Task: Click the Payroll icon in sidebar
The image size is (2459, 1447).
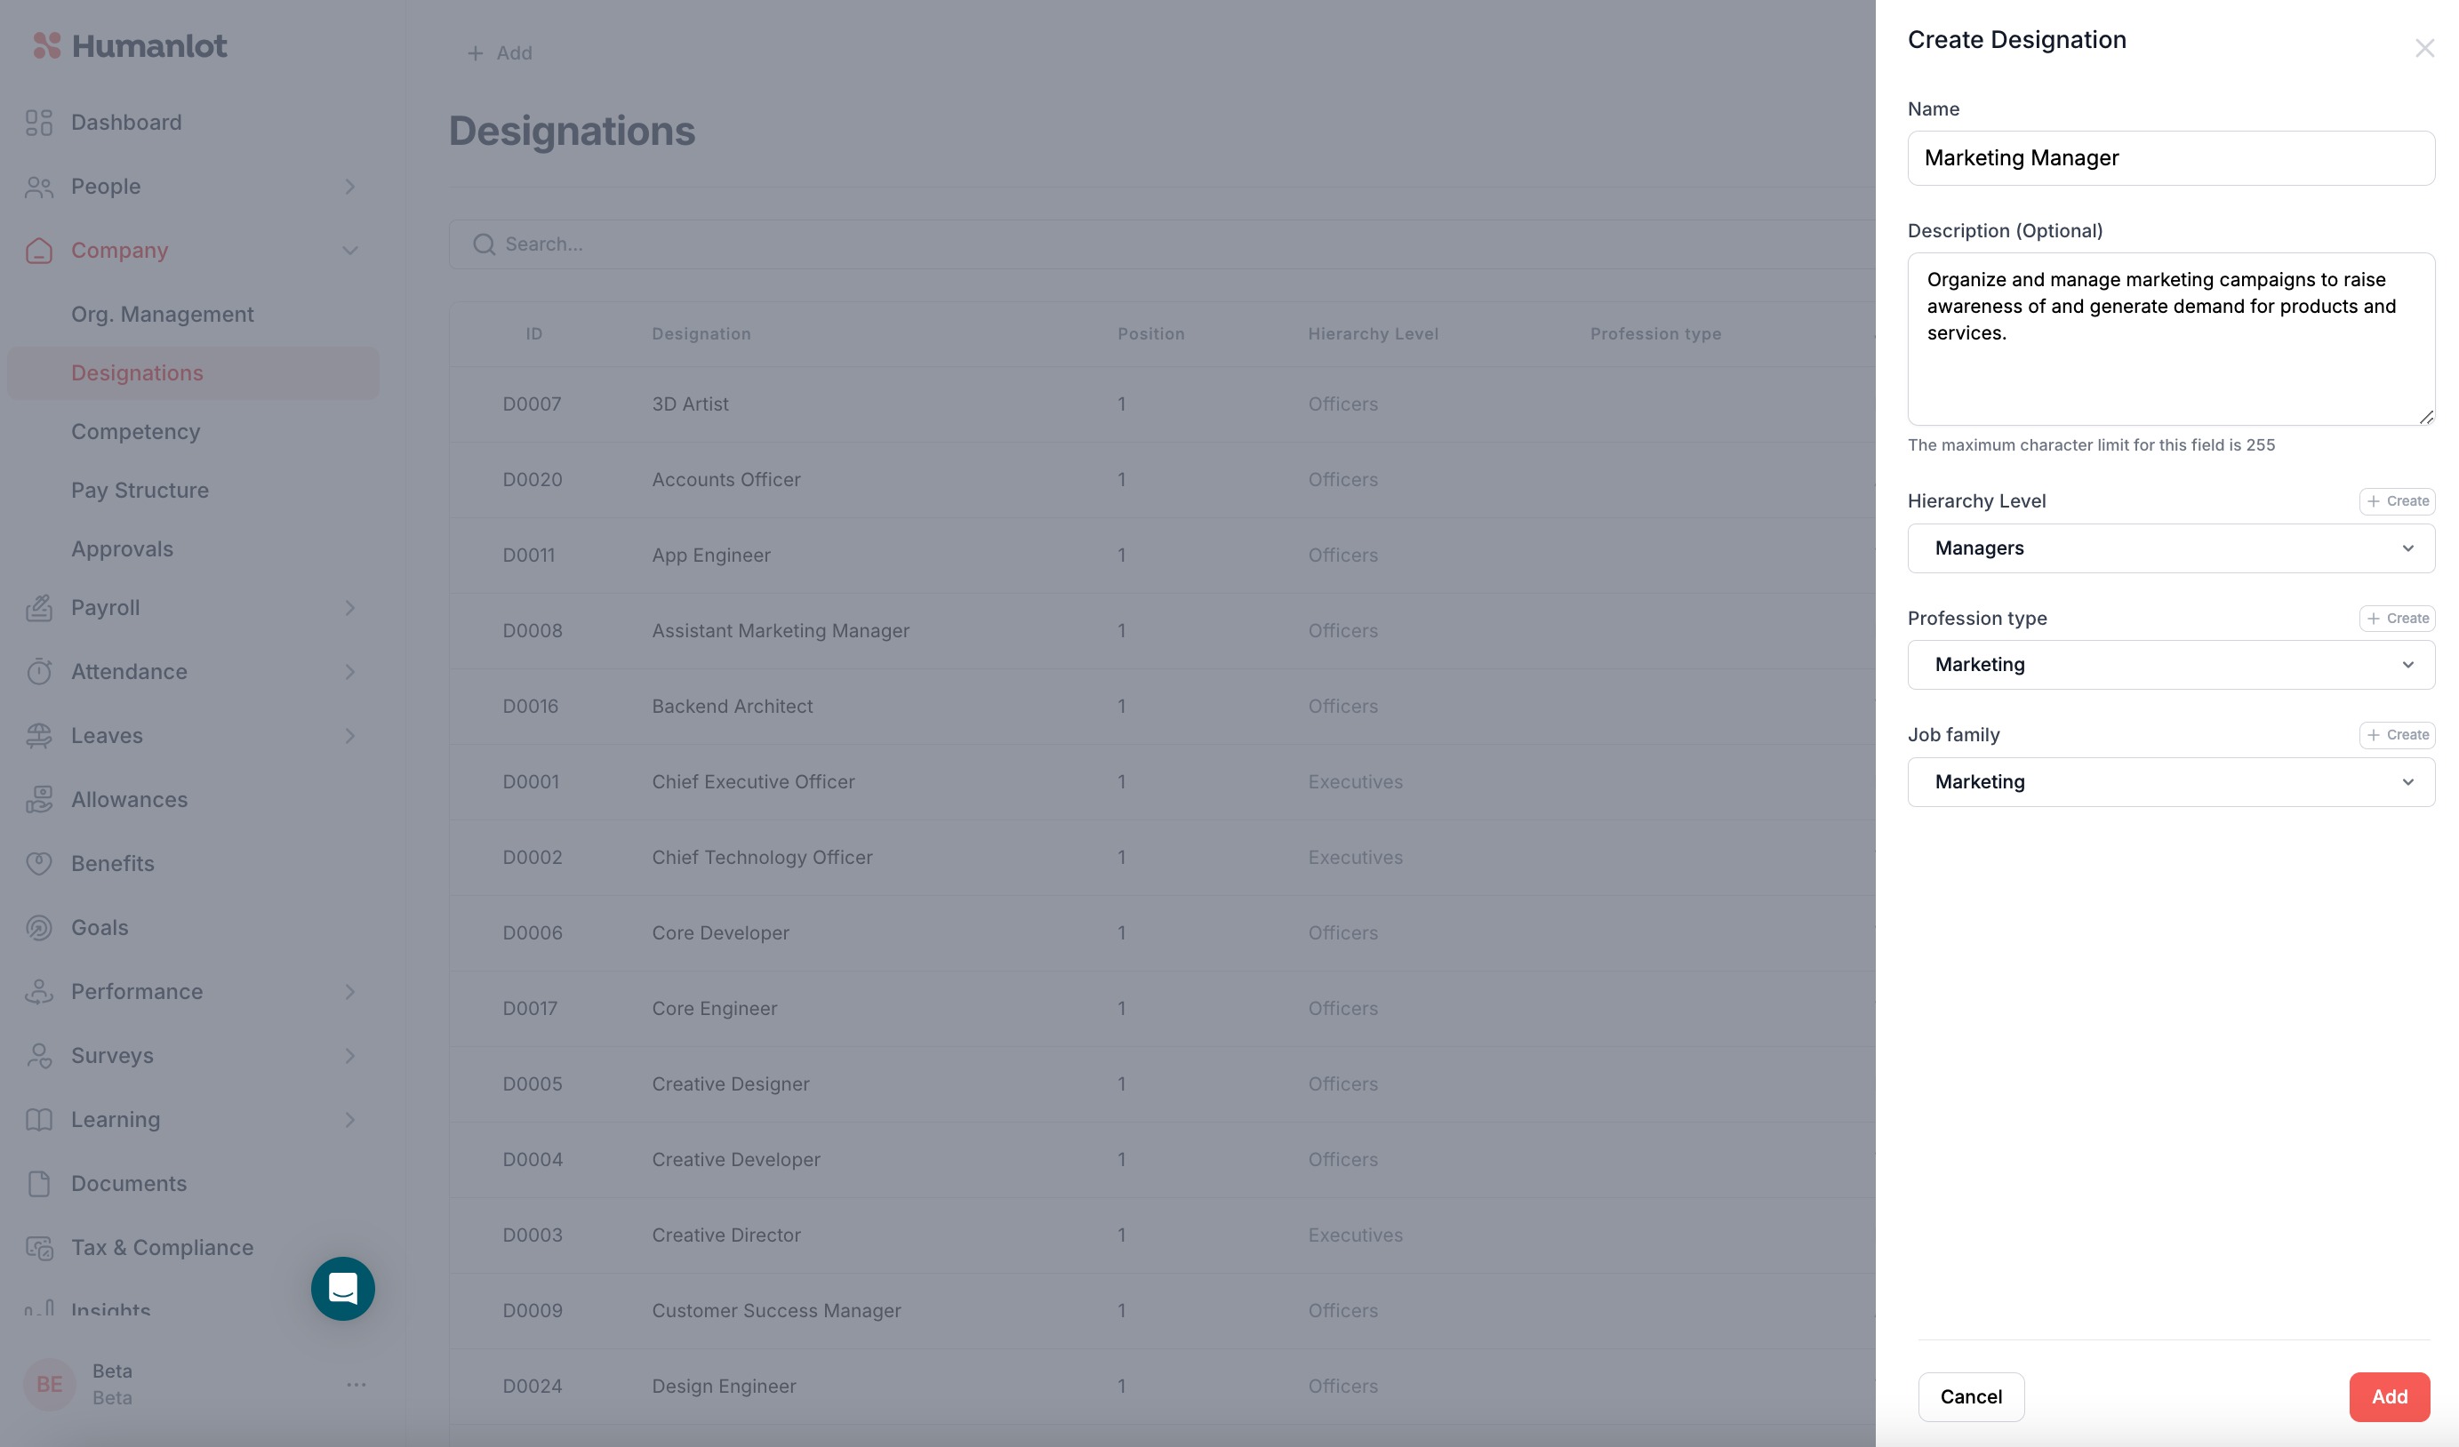Action: coord(39,608)
